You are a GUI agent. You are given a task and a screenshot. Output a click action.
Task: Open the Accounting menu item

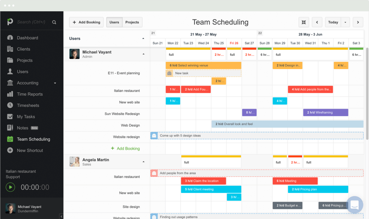point(27,83)
